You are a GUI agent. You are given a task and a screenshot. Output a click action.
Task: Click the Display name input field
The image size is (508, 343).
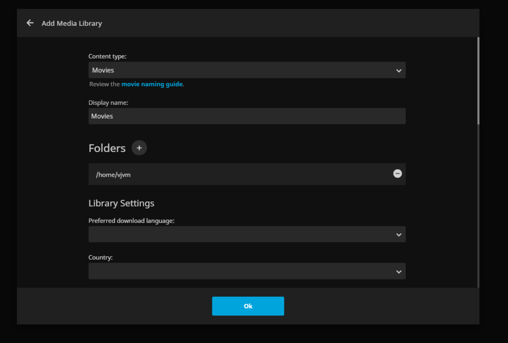click(247, 116)
